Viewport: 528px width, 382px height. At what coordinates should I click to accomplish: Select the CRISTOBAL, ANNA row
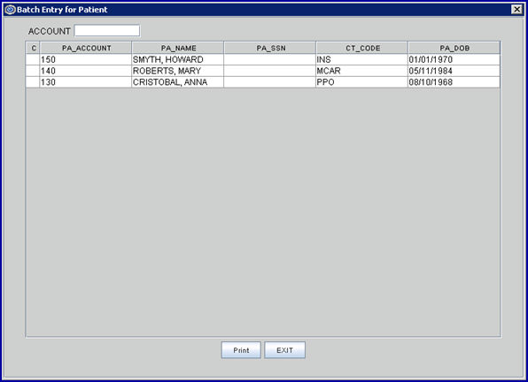point(263,82)
